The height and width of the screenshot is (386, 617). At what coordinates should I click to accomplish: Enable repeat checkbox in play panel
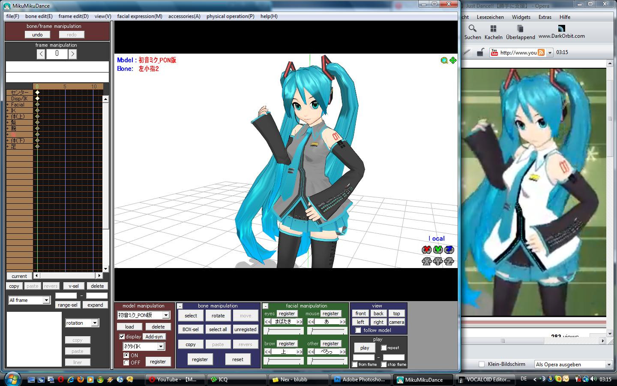click(384, 348)
